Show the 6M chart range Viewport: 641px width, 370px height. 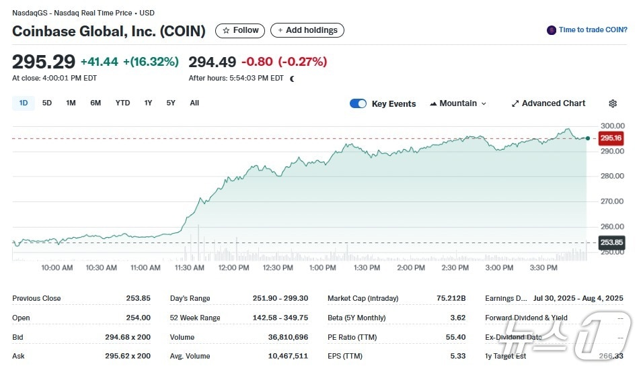[x=96, y=103]
